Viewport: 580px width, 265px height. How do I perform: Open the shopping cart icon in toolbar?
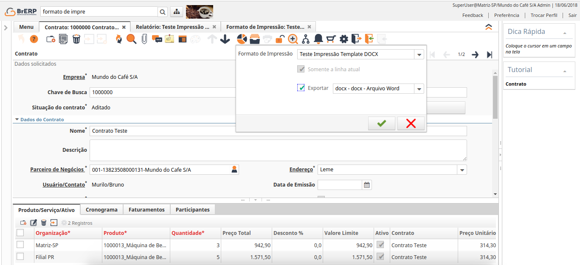[331, 39]
